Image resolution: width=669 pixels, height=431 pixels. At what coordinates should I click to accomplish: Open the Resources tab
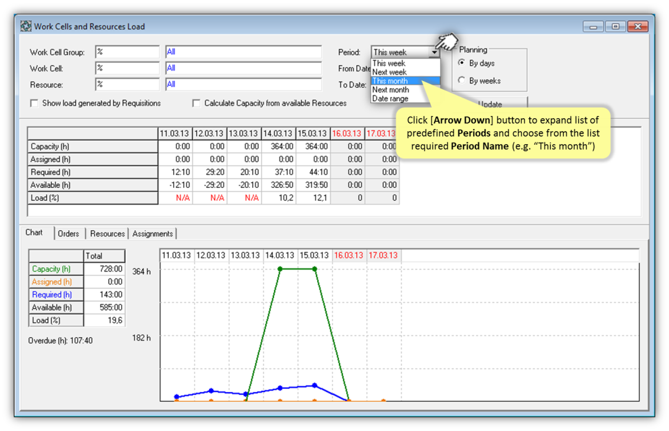[x=107, y=234]
